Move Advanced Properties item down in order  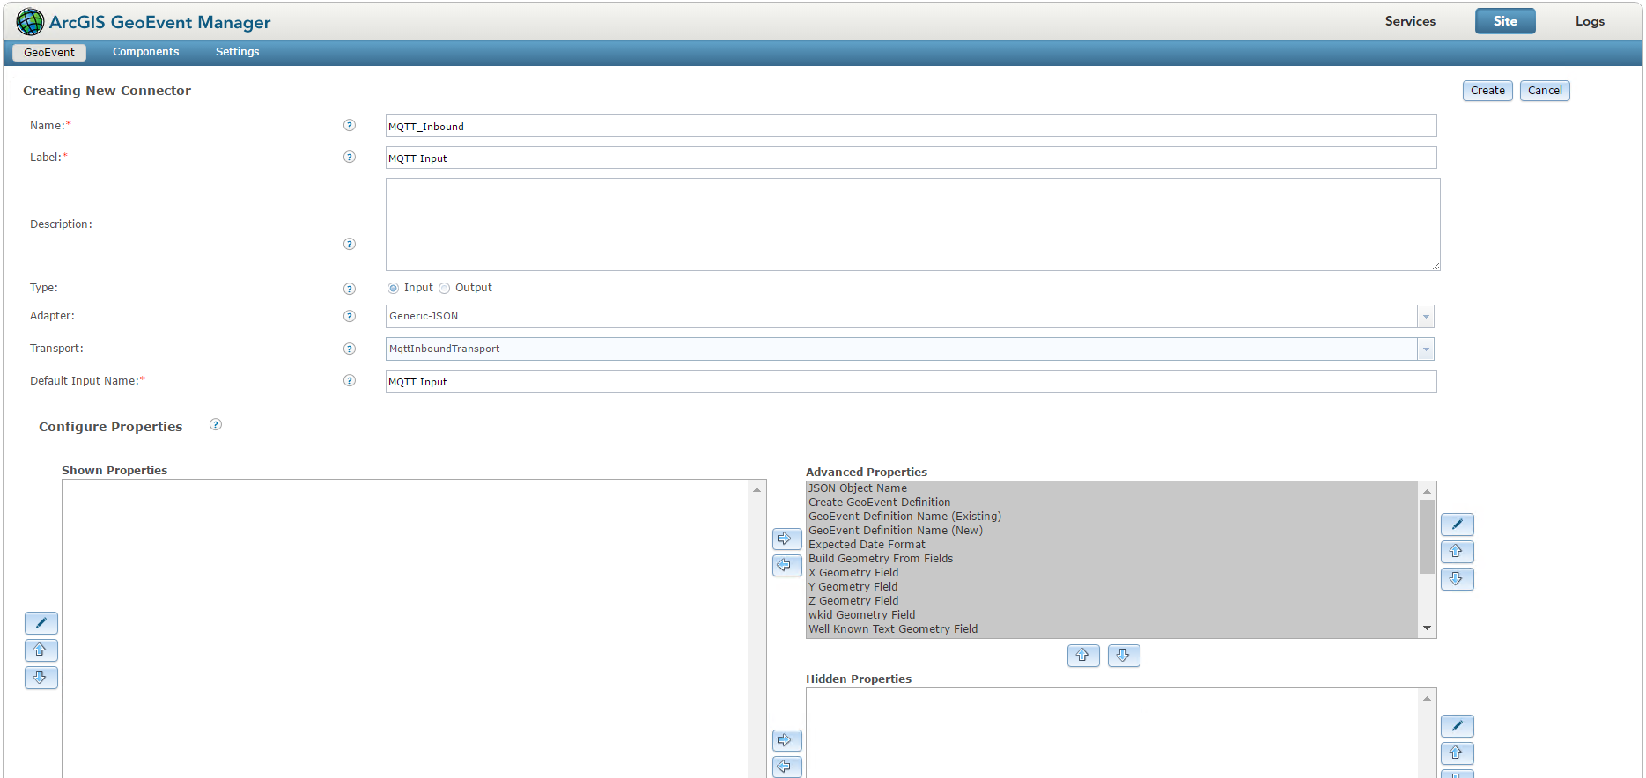point(1458,579)
